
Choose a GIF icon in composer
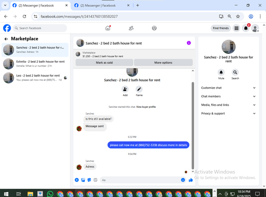tap(95, 180)
